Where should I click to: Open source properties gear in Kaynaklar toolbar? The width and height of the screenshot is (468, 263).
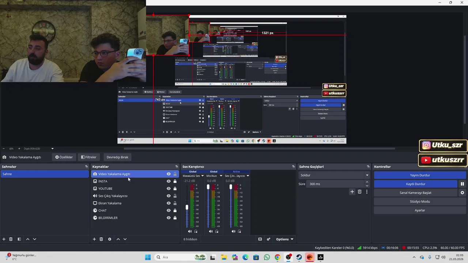coord(109,239)
